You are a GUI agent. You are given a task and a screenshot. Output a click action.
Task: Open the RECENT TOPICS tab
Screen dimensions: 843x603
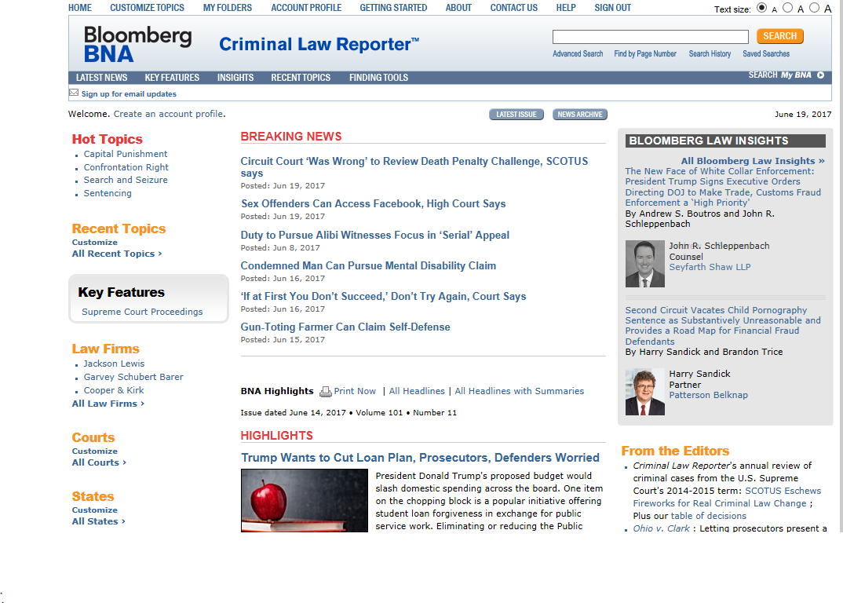click(x=301, y=78)
